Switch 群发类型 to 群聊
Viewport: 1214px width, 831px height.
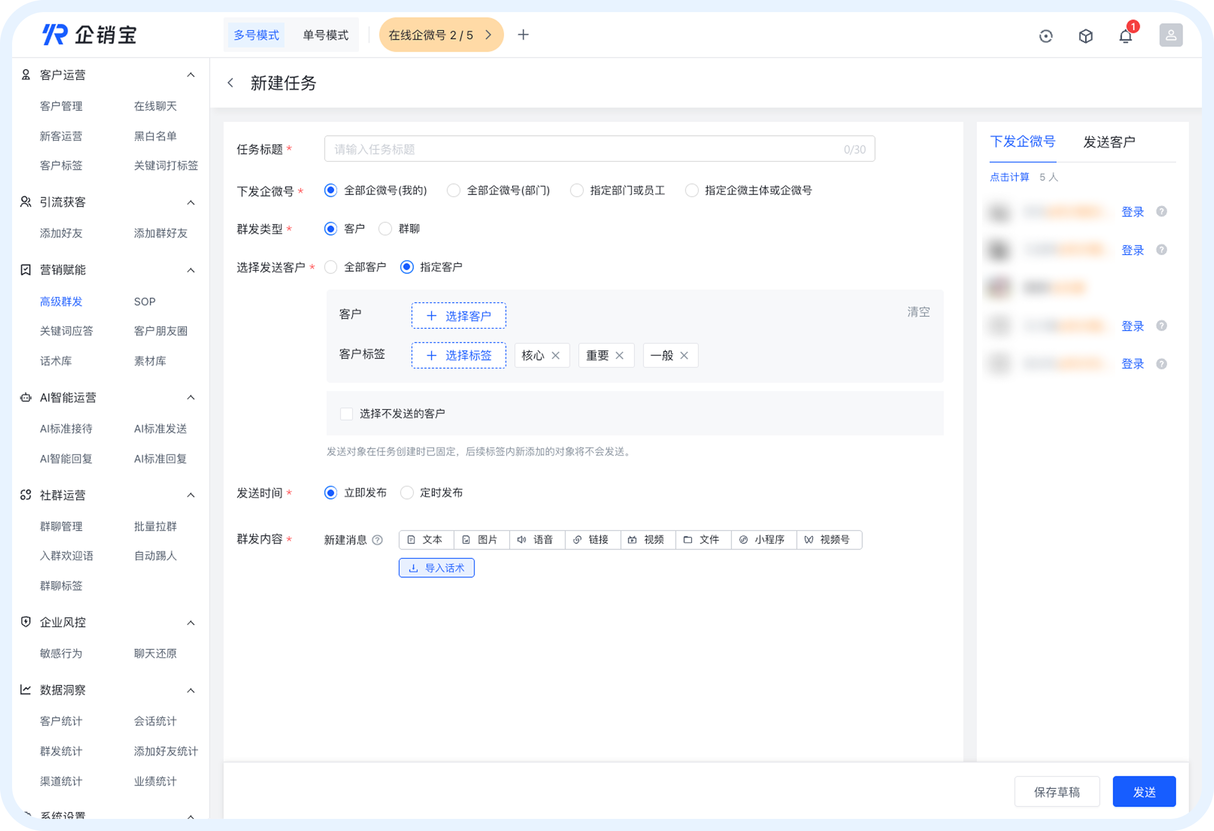(385, 228)
